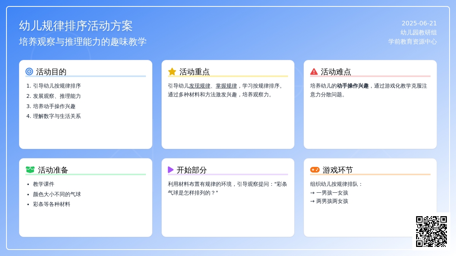This screenshot has width=456, height=256.
Task: Click bullet item 彩条等各种材料
Action: point(52,204)
